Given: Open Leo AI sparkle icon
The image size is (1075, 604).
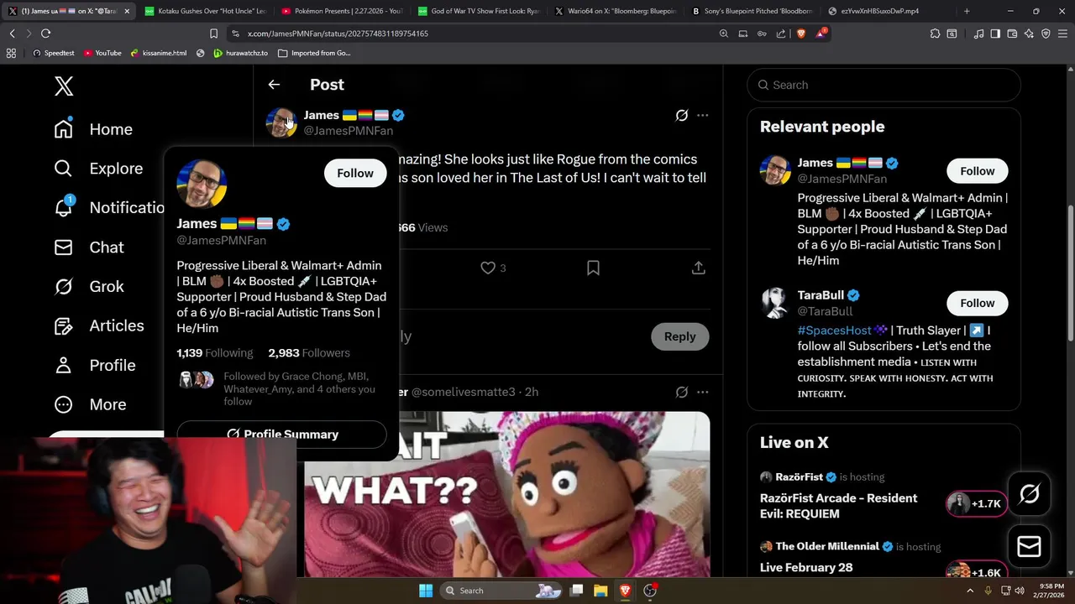Looking at the screenshot, I should tap(1029, 34).
